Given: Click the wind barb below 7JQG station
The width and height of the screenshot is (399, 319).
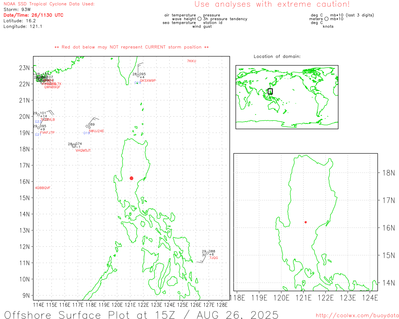Looking at the screenshot, I should (202, 259).
